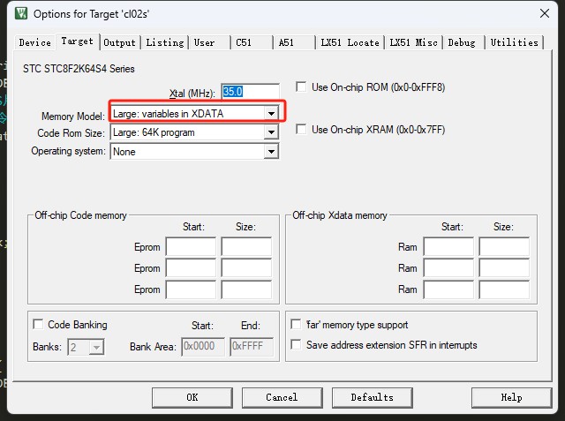565x421 pixels.
Task: Open the Operating system dropdown
Action: (x=271, y=152)
